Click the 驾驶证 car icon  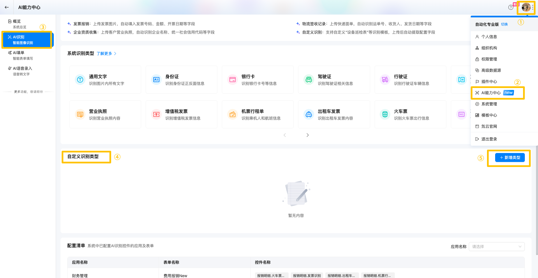tap(309, 80)
